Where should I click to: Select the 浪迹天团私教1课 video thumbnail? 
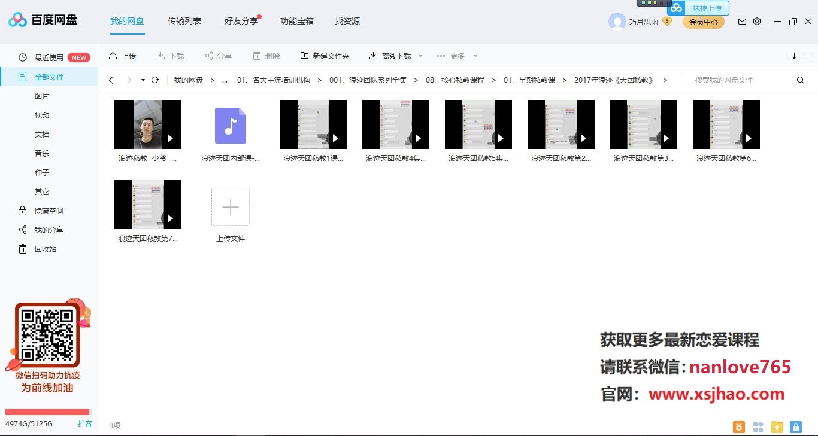point(313,124)
